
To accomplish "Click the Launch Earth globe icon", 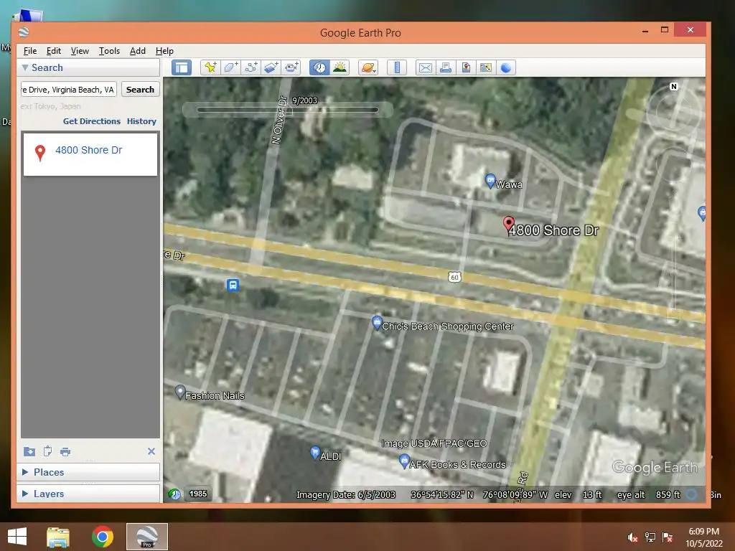I will point(506,68).
